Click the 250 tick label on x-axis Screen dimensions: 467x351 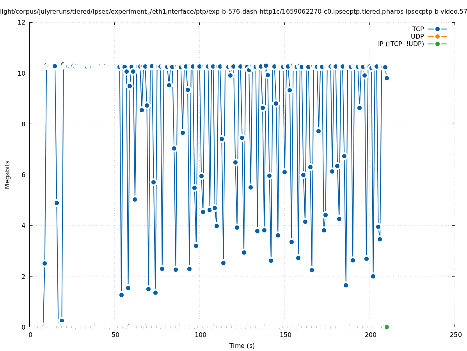click(455, 335)
